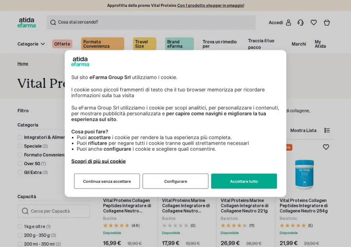Open the Travel Size nav item

145,44
